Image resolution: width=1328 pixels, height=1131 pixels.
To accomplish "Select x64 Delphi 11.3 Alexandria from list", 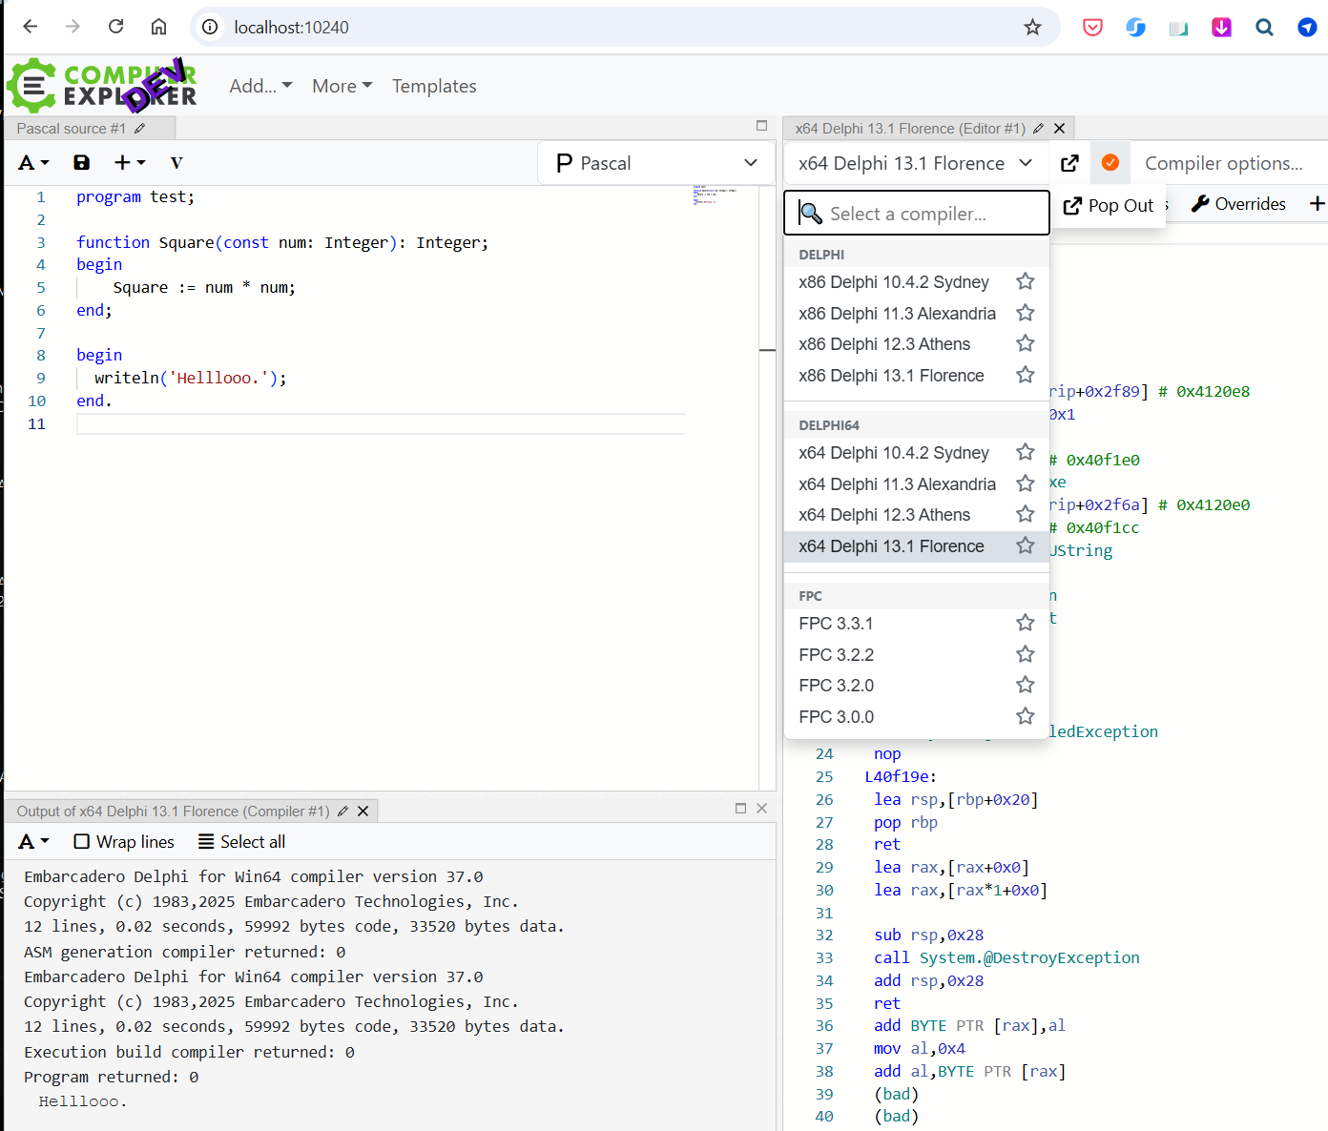I will tap(897, 484).
